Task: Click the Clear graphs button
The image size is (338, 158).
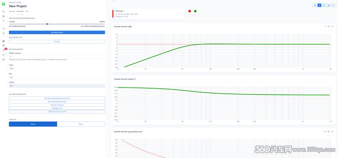Action: [x=81, y=124]
